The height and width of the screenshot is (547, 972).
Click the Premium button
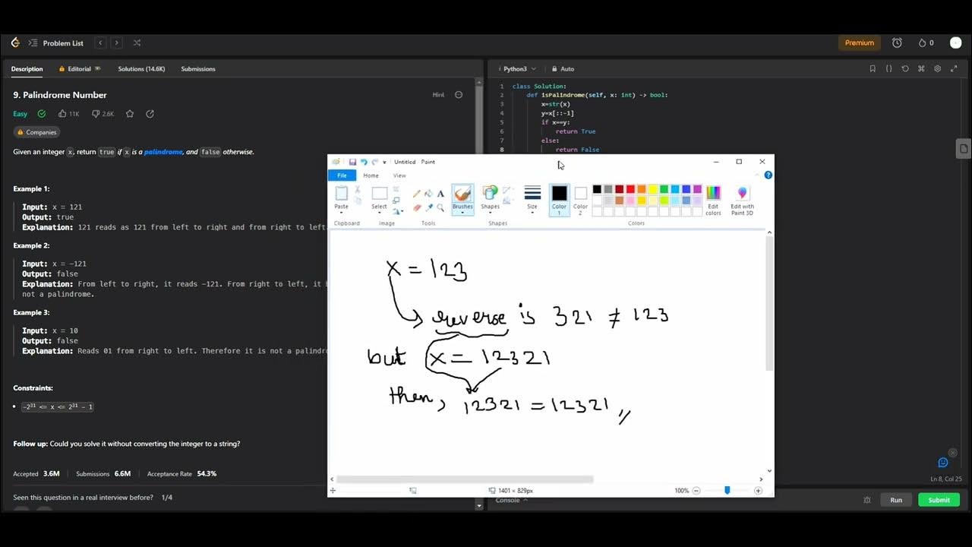point(860,43)
